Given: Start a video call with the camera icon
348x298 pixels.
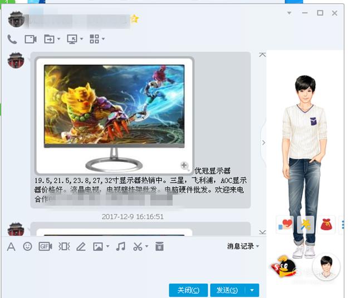Looking at the screenshot, I should pos(31,39).
